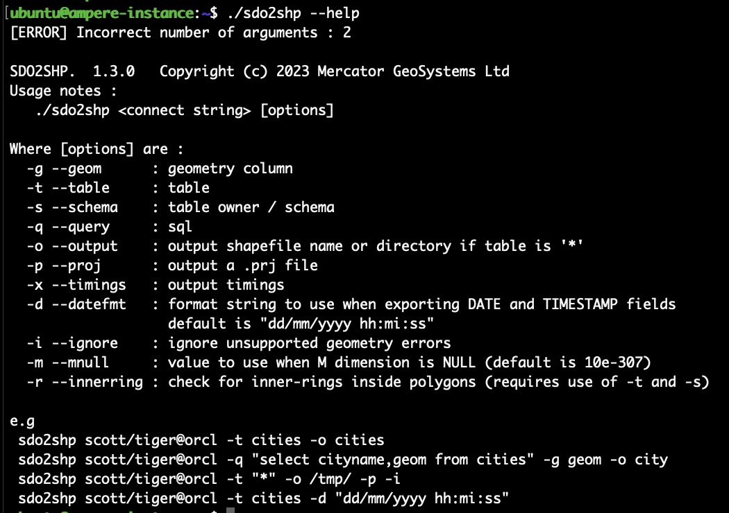This screenshot has height=513, width=729.
Task: Click the example outputting to /tmp/
Action: click(209, 478)
